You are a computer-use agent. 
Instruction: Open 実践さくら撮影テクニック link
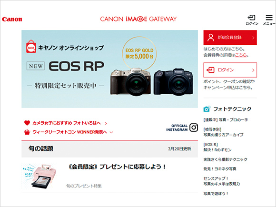click(x=225, y=159)
